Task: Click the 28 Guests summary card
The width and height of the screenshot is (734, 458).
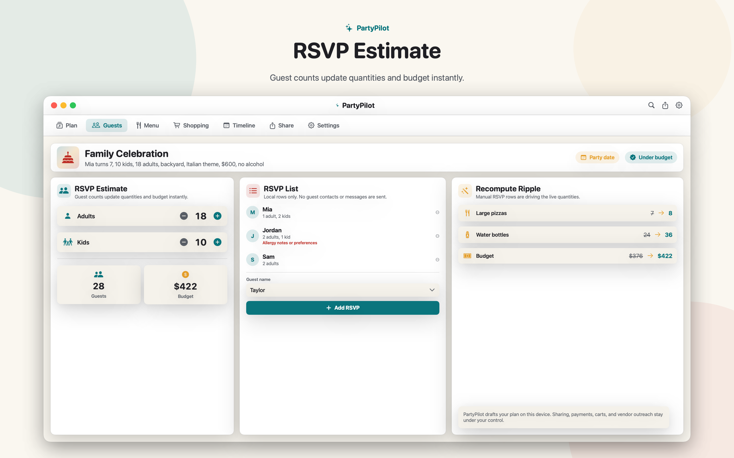Action: pyautogui.click(x=99, y=285)
